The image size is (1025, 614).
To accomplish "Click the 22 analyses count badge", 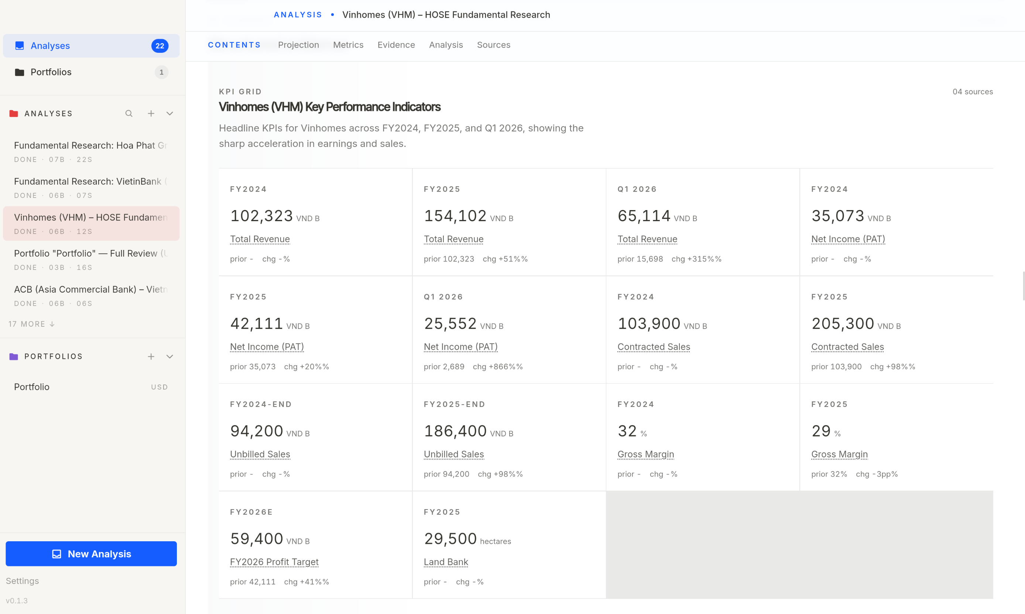I will [x=160, y=45].
